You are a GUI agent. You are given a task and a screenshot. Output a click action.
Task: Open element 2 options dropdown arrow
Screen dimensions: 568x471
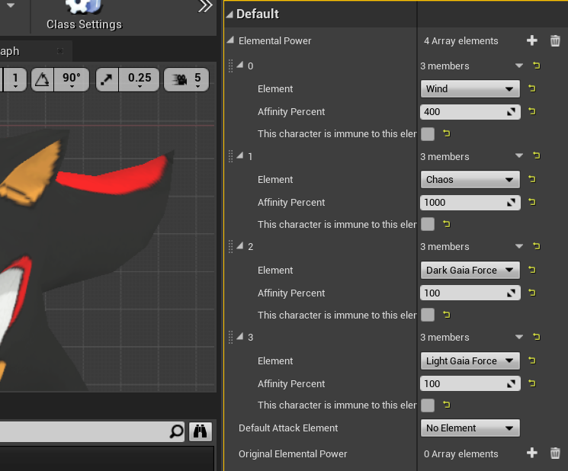tap(518, 246)
